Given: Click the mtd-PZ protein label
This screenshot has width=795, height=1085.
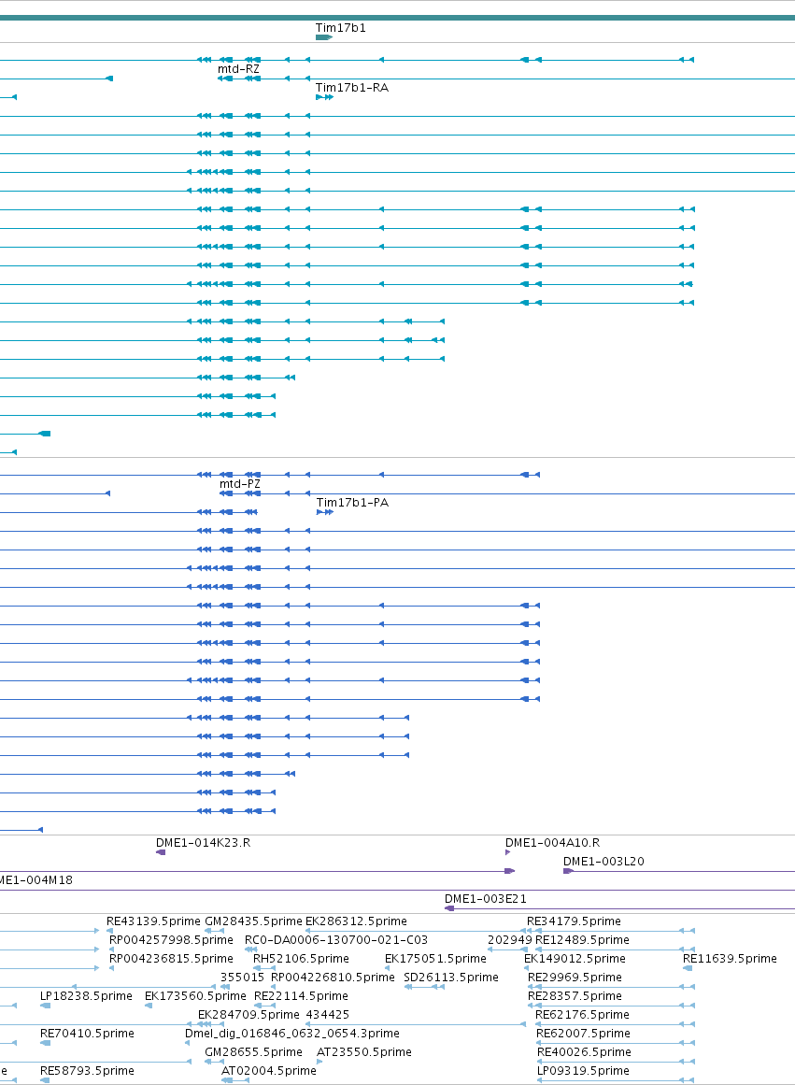Looking at the screenshot, I should (240, 484).
